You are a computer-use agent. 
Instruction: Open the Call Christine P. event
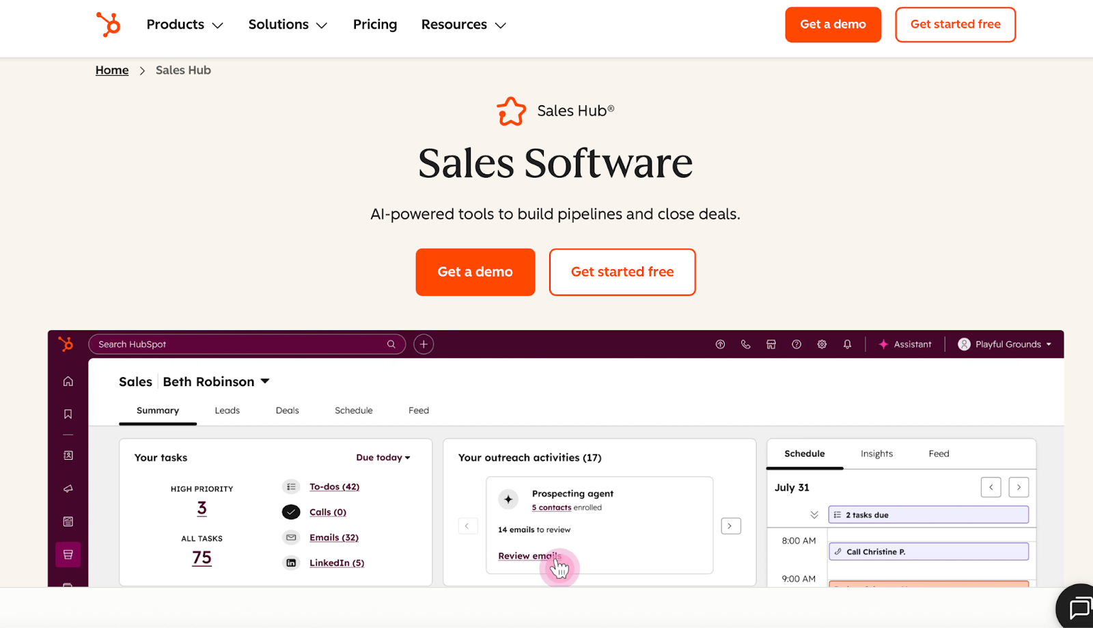click(x=928, y=551)
